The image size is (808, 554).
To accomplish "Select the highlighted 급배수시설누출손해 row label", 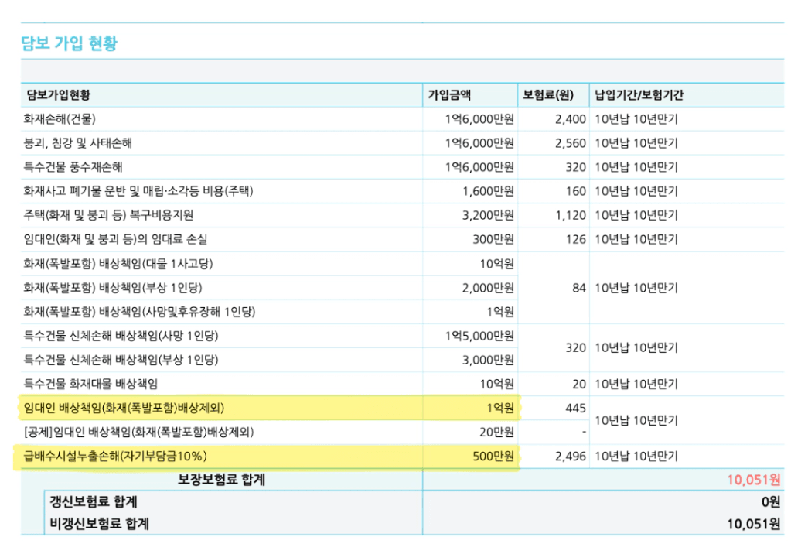I will [115, 456].
